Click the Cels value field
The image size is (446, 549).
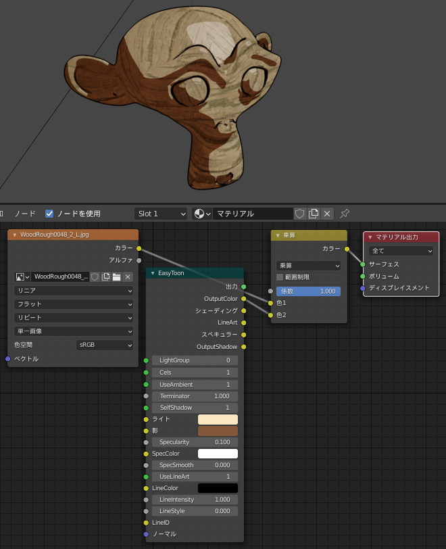point(195,373)
